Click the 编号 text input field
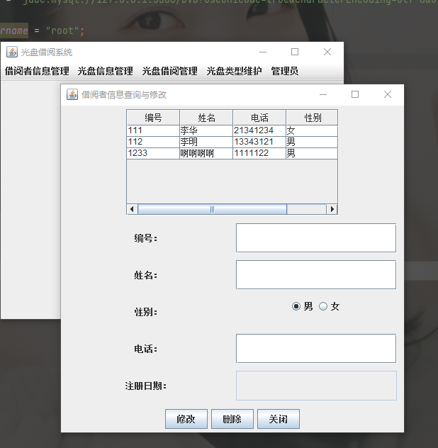Screen dimensions: 438x448 (316, 238)
